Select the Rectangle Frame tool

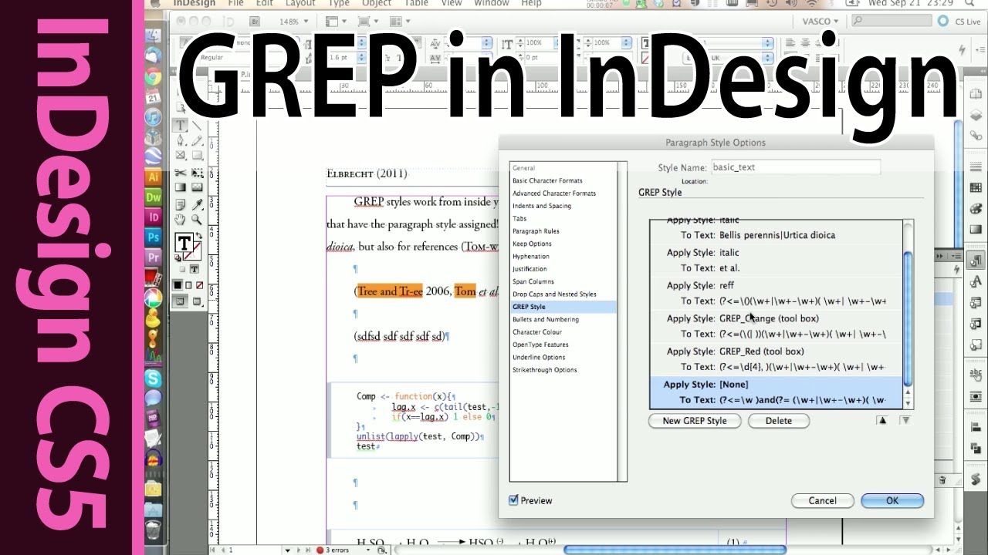[x=180, y=155]
